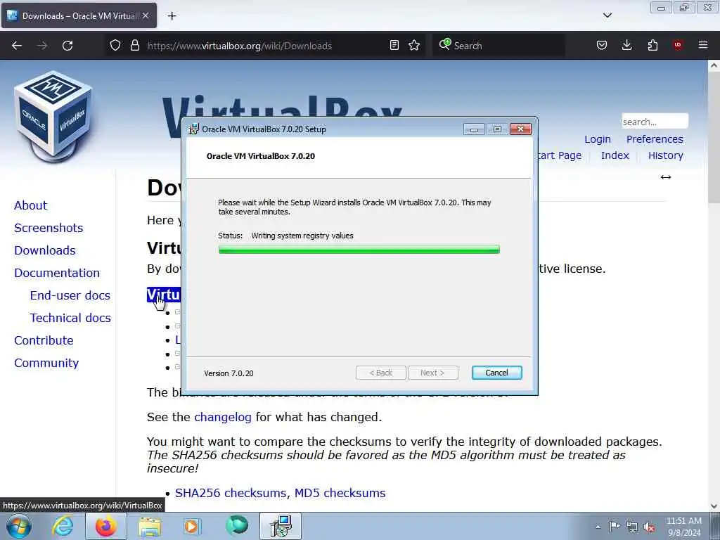Open Technical docs sidebar link
720x540 pixels.
(x=70, y=318)
